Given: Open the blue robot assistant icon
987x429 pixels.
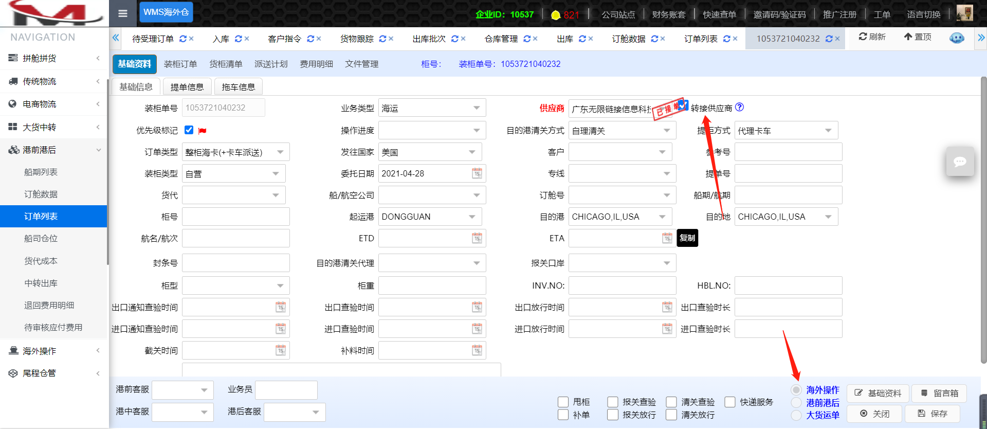Looking at the screenshot, I should [x=957, y=38].
